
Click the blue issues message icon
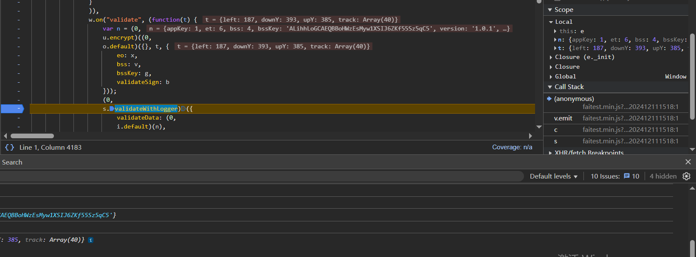627,176
